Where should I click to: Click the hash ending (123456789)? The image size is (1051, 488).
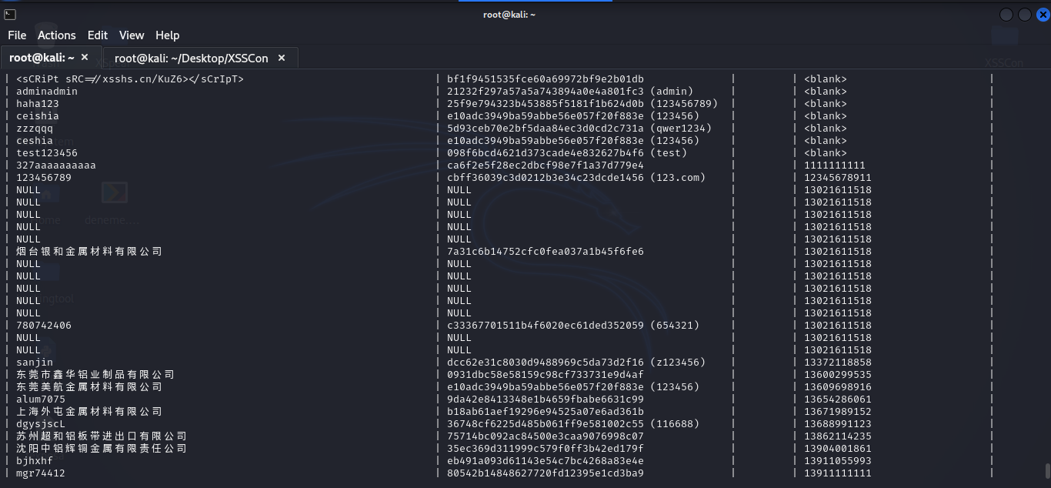pos(582,104)
